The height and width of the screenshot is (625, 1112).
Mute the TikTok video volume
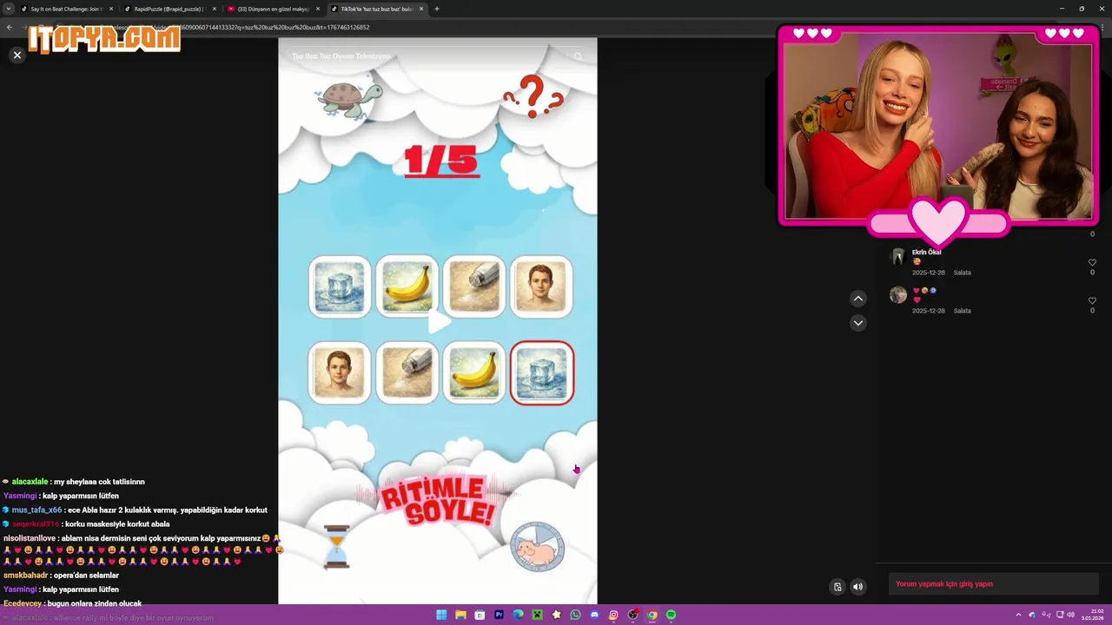(x=857, y=587)
